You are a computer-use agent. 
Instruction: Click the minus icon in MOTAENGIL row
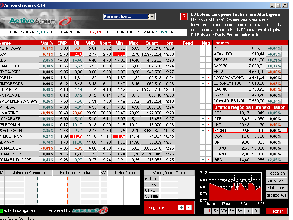tap(208, 95)
